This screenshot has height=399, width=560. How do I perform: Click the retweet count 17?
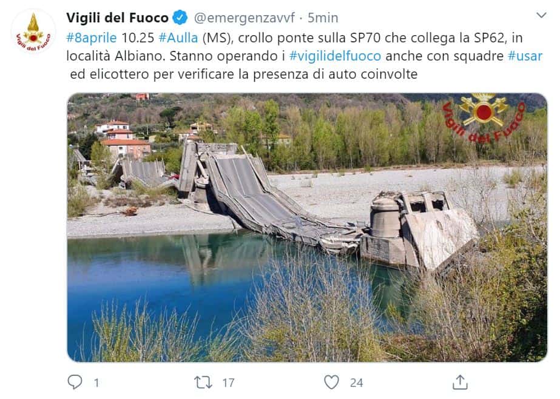229,383
